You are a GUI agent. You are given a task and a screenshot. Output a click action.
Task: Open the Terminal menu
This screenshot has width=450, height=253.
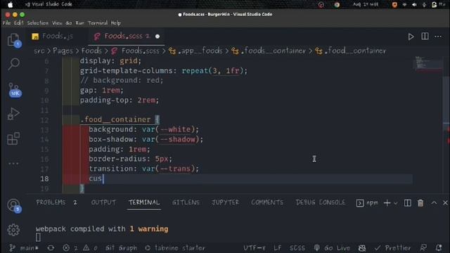tap(98, 23)
